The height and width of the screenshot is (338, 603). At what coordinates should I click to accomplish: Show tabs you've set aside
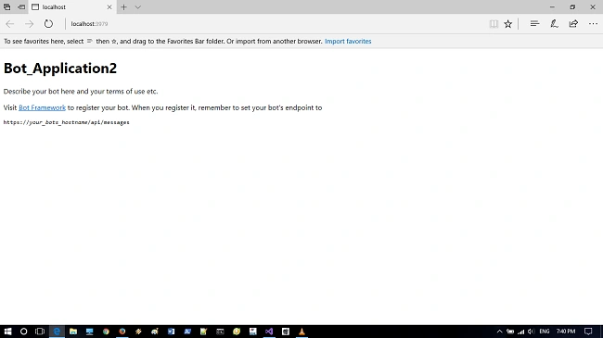click(6, 6)
